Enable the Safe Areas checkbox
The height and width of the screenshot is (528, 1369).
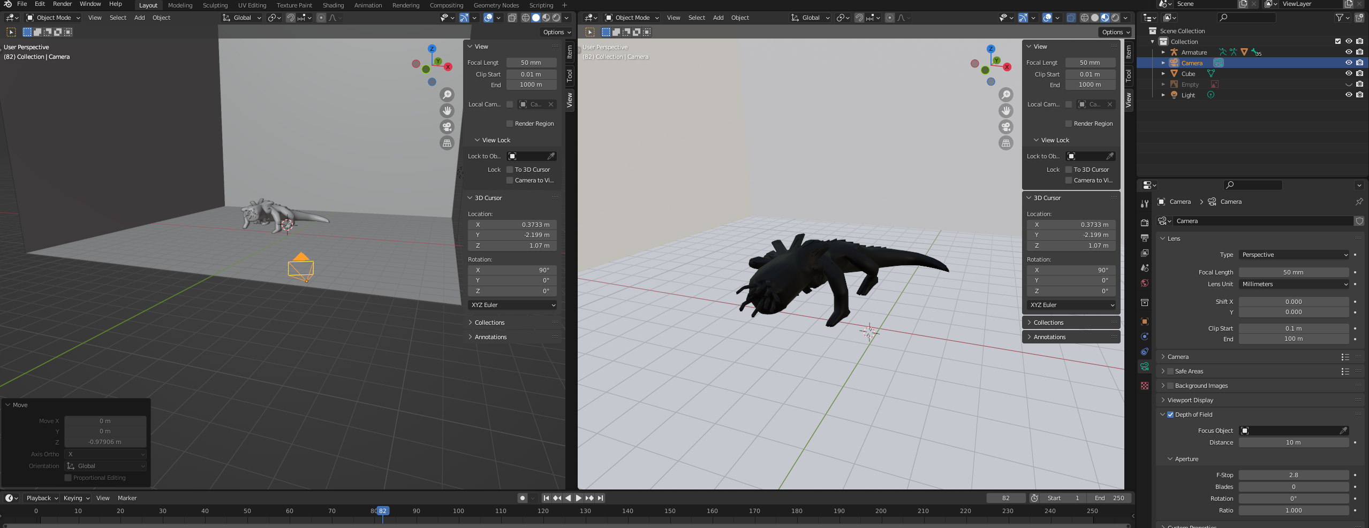click(x=1170, y=371)
